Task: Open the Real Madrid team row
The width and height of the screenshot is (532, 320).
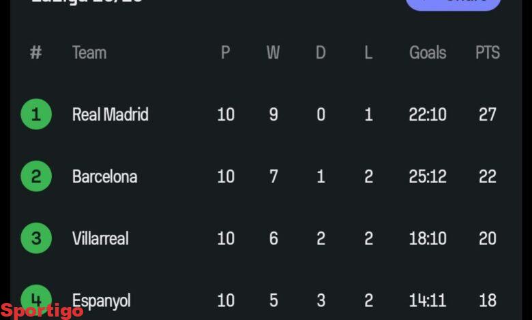Action: pos(110,114)
